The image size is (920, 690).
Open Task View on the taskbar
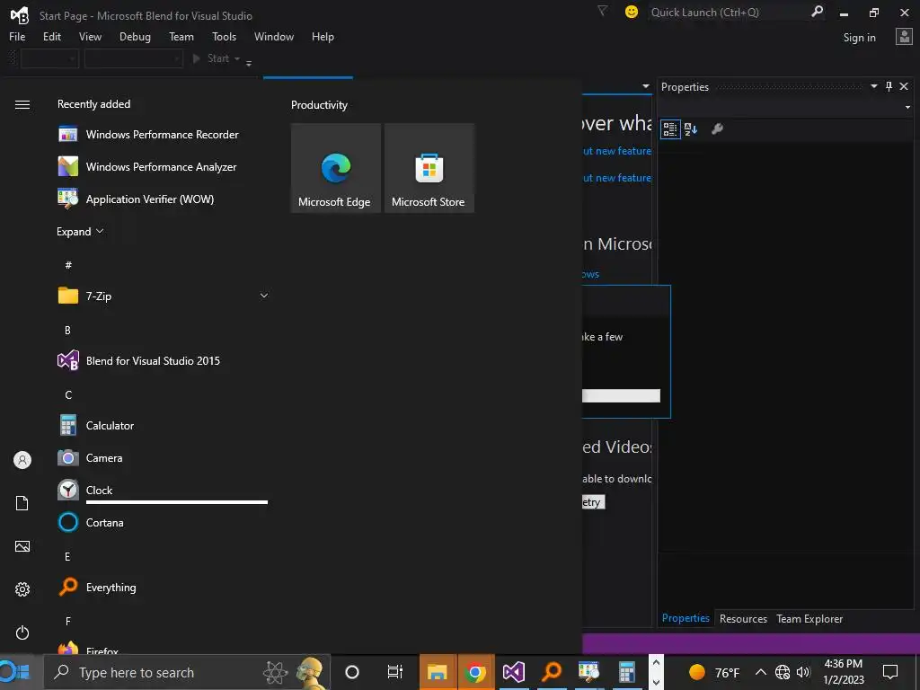[395, 672]
